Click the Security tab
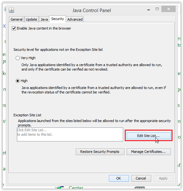The image size is (183, 191). tap(58, 19)
